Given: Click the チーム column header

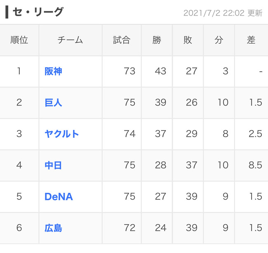Looking at the screenshot, I should pyautogui.click(x=70, y=40).
